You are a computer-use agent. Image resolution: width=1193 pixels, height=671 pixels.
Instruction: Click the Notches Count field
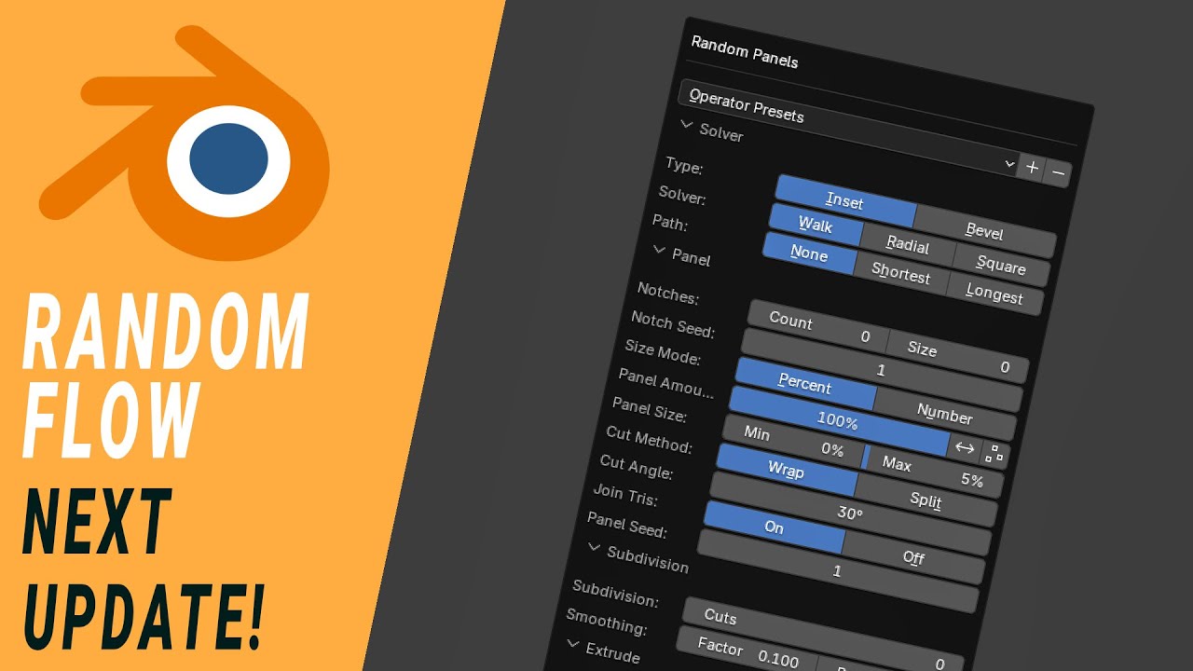point(817,328)
